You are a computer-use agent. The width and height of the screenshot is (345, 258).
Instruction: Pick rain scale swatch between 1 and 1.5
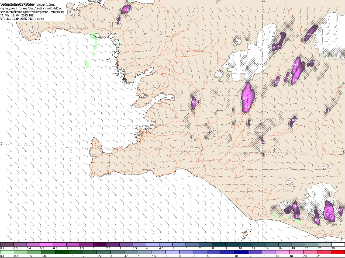[x=63, y=252]
